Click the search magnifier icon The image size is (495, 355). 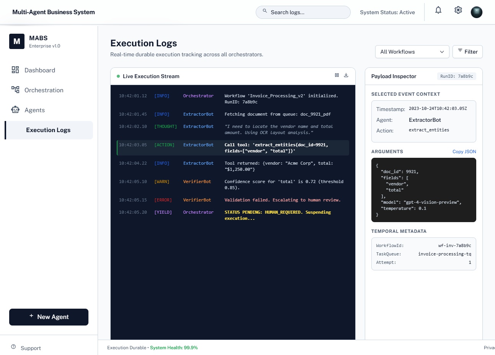coord(265,11)
